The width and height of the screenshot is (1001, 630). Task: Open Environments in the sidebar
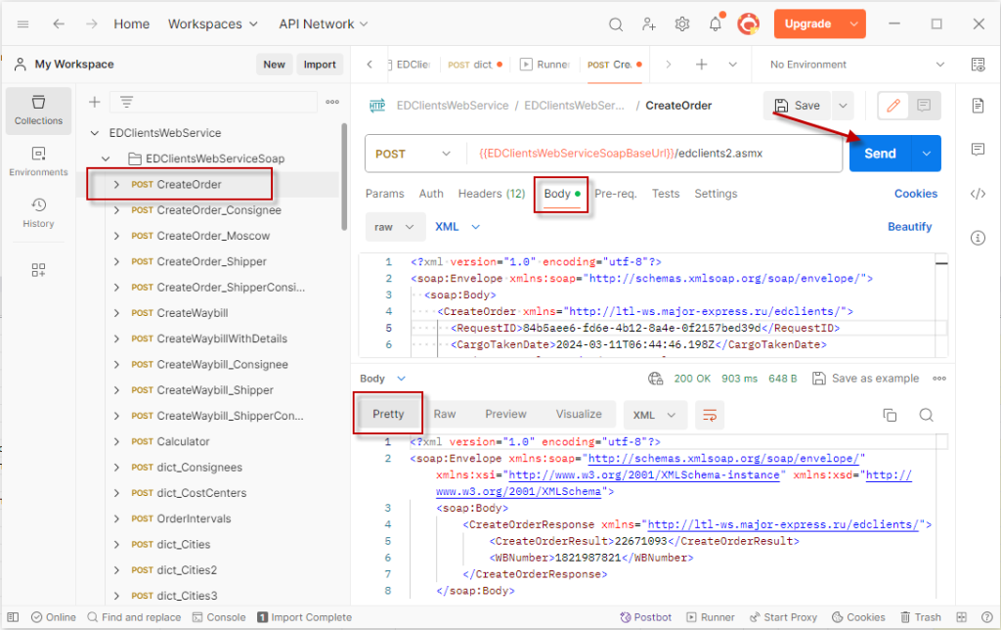[x=38, y=161]
